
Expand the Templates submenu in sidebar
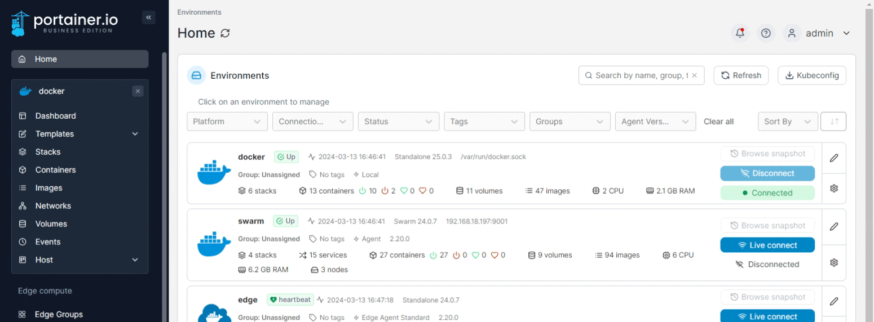click(135, 134)
